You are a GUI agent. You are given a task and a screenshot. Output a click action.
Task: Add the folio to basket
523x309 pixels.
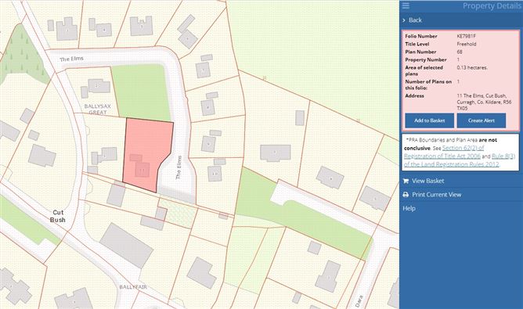tap(429, 120)
